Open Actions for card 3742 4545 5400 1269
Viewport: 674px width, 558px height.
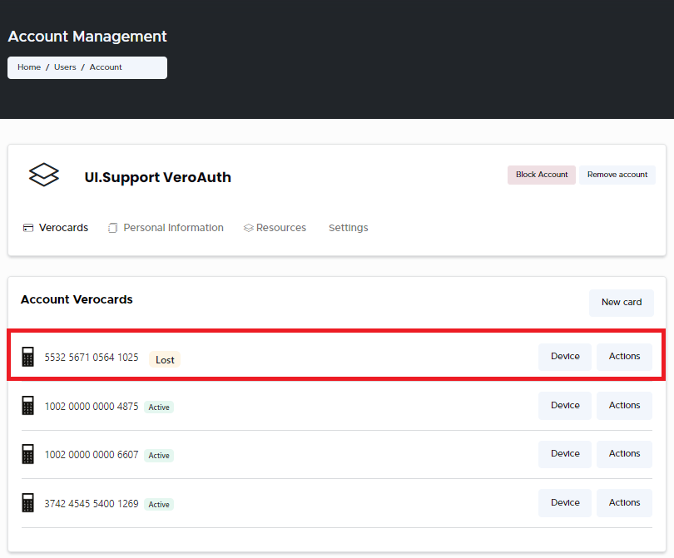[x=624, y=502]
